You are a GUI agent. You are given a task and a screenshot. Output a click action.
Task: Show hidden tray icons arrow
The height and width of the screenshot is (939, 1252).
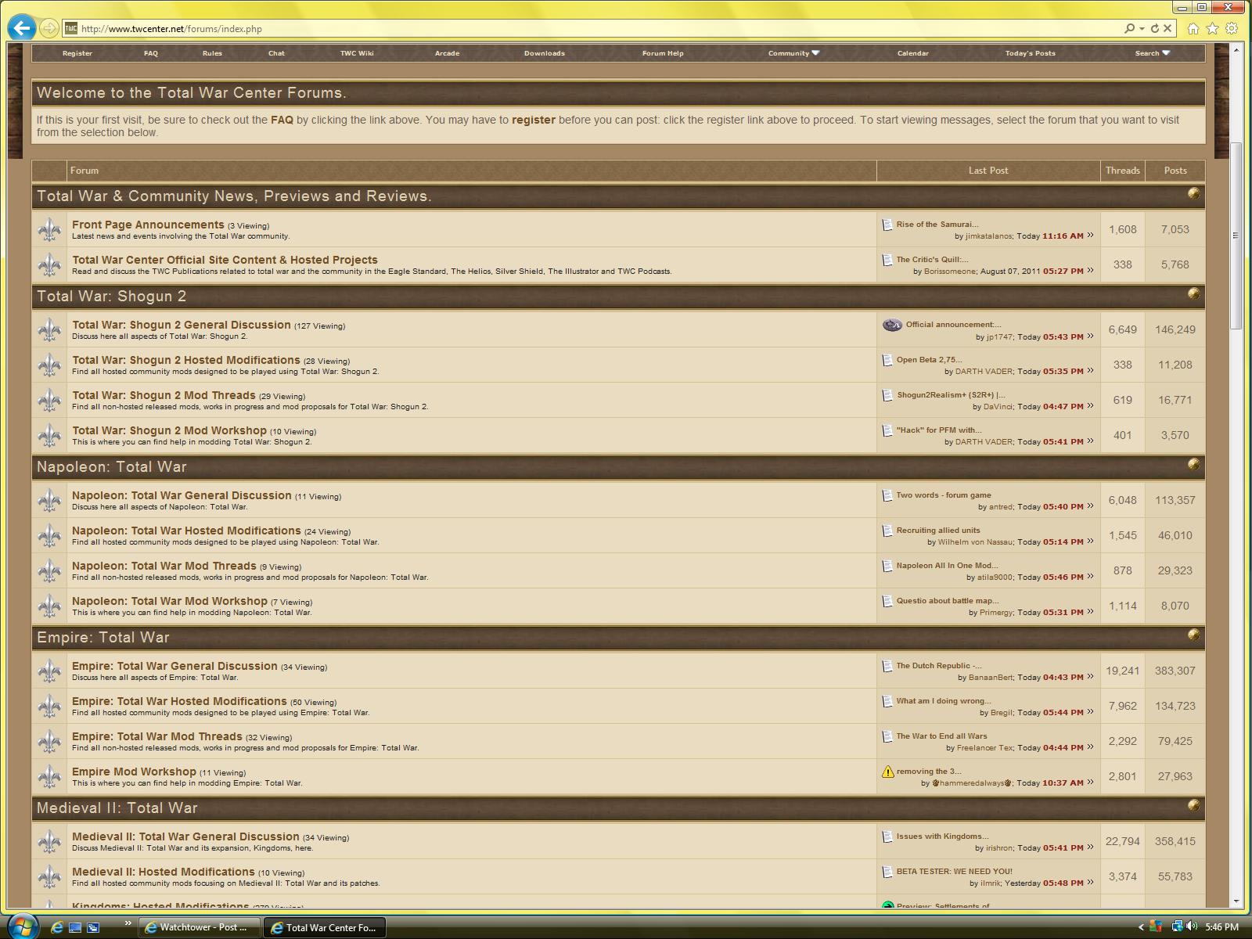pos(1141,927)
